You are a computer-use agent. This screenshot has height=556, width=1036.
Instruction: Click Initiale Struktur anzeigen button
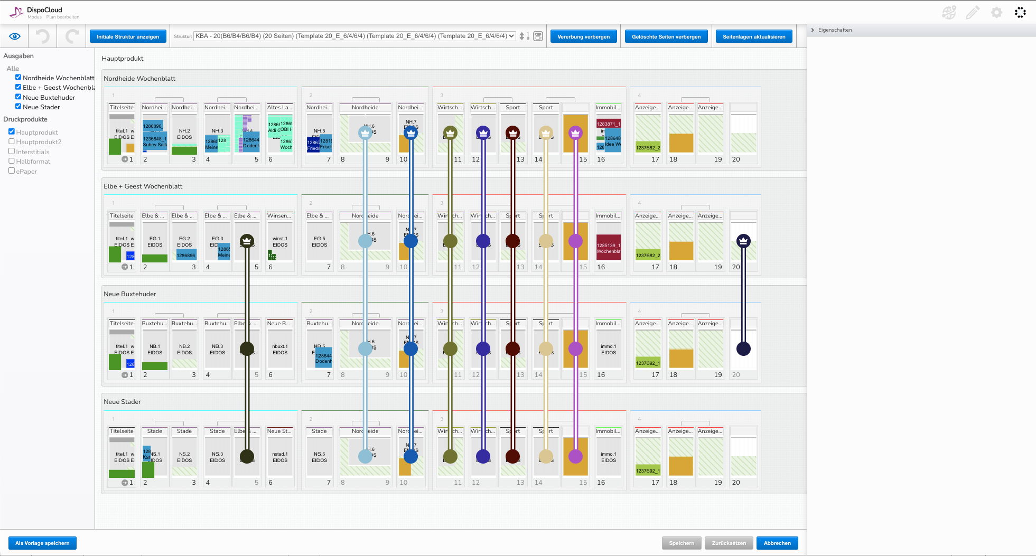[x=128, y=36]
